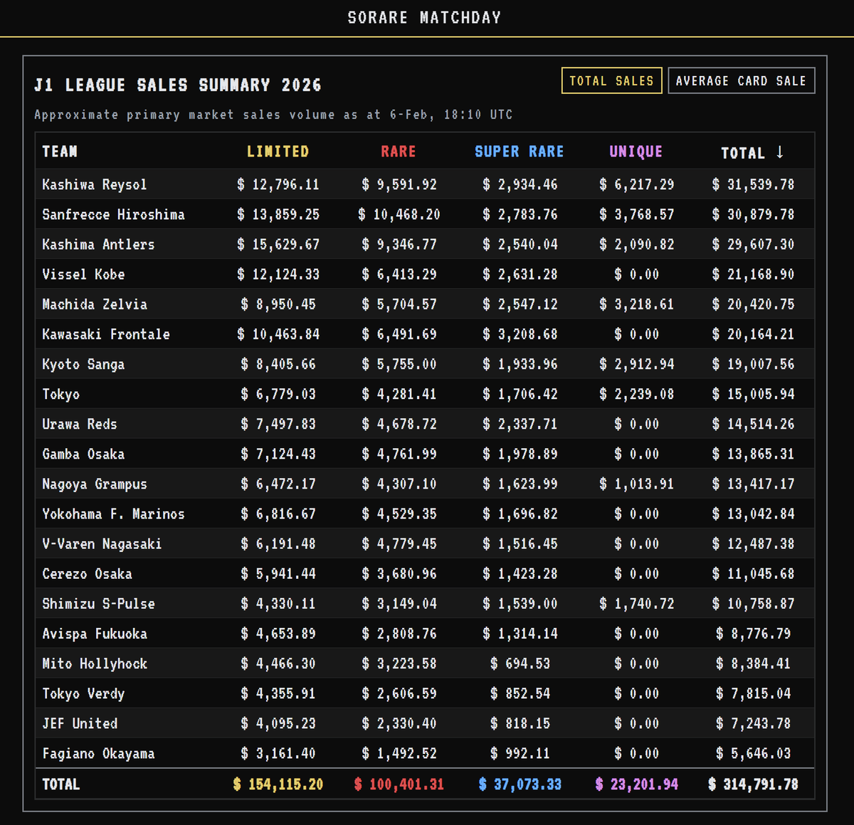Select the Avispa Fukuoka team name
The image size is (854, 825).
click(x=95, y=633)
